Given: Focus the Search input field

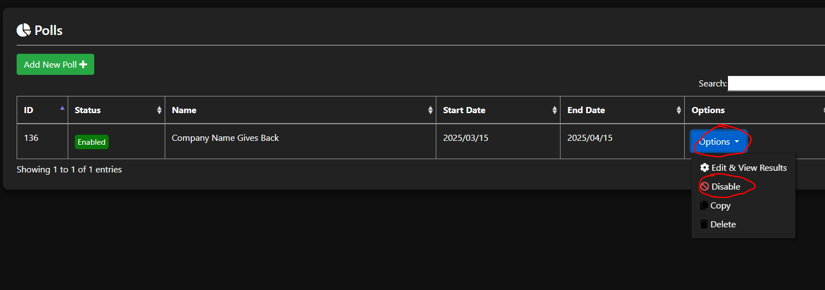Looking at the screenshot, I should tap(776, 84).
